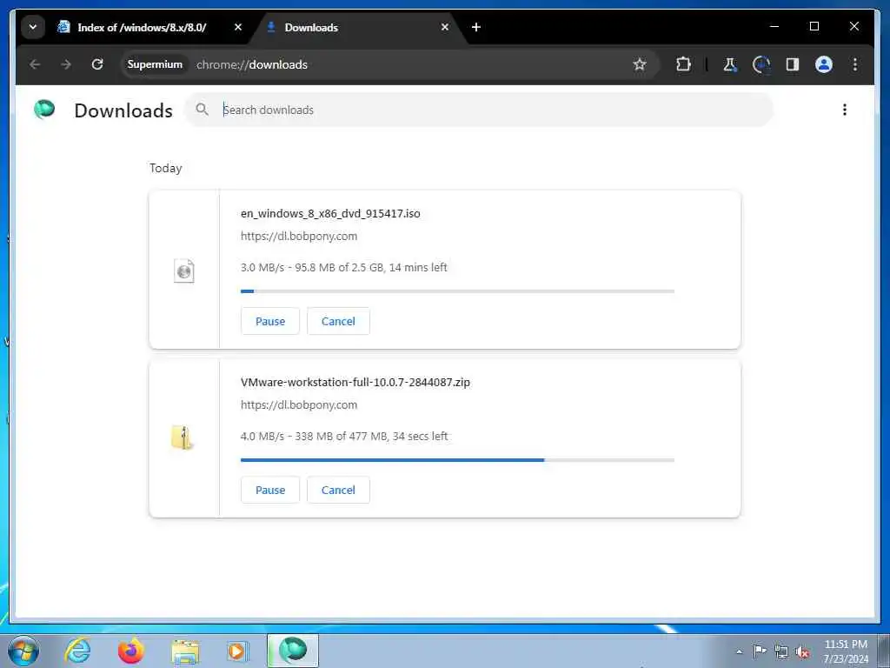Open the profile avatar menu
890x668 pixels.
click(x=824, y=64)
